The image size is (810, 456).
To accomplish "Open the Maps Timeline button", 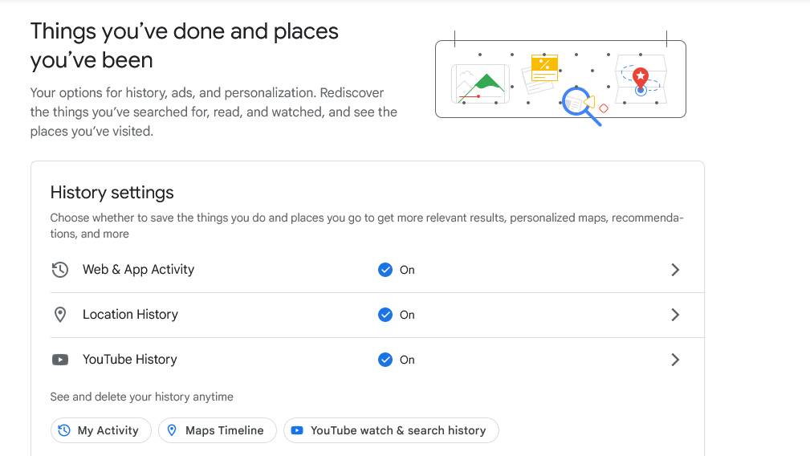I will 218,430.
